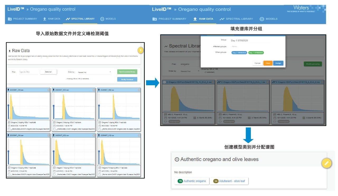
Task: Switch to the left Spectral Library tab
Action: coord(80,19)
